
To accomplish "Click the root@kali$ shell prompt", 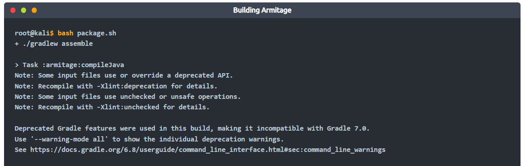I will tap(34, 33).
